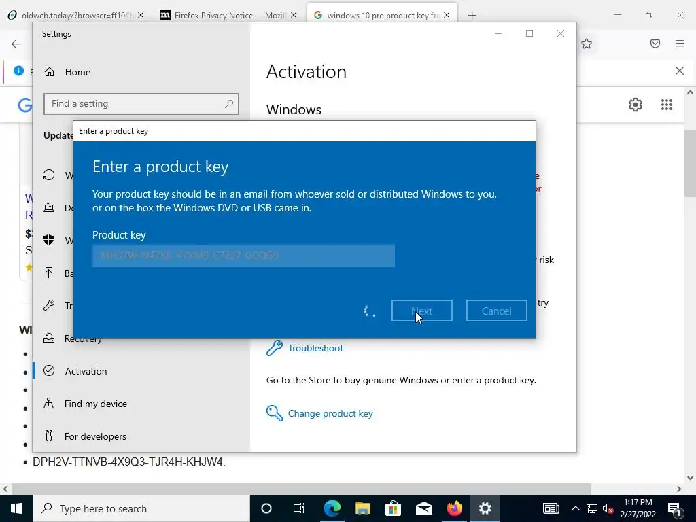Open Microsoft Store from taskbar
This screenshot has height=522, width=696.
coord(393,508)
